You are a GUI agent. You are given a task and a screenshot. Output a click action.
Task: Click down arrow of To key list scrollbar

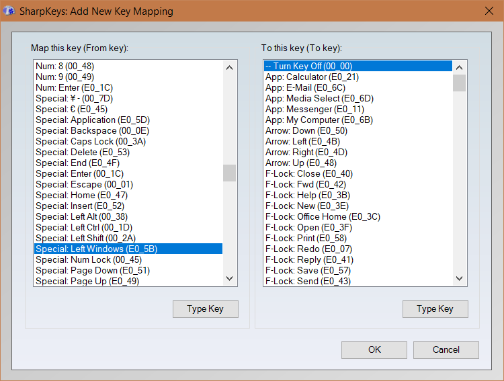pos(460,278)
